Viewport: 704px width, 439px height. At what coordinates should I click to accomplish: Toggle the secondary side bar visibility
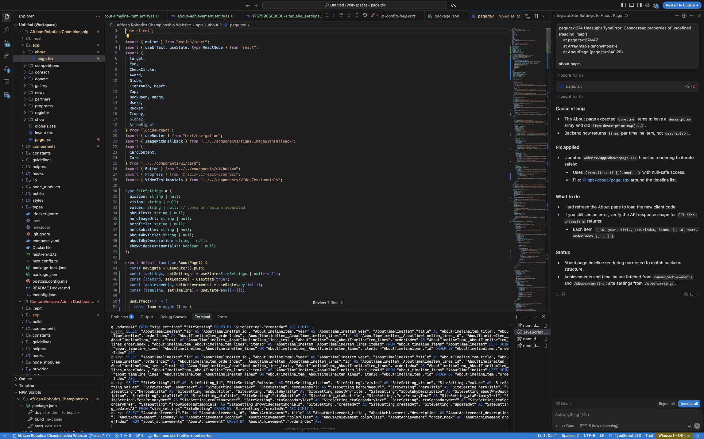(639, 5)
